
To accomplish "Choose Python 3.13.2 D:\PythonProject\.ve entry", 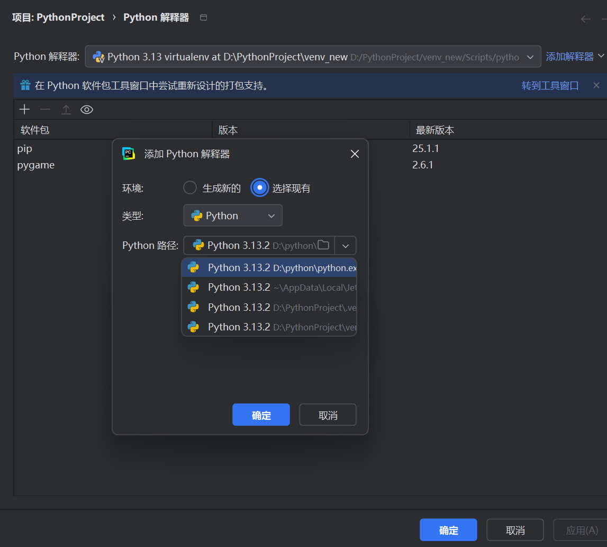I will pyautogui.click(x=269, y=307).
